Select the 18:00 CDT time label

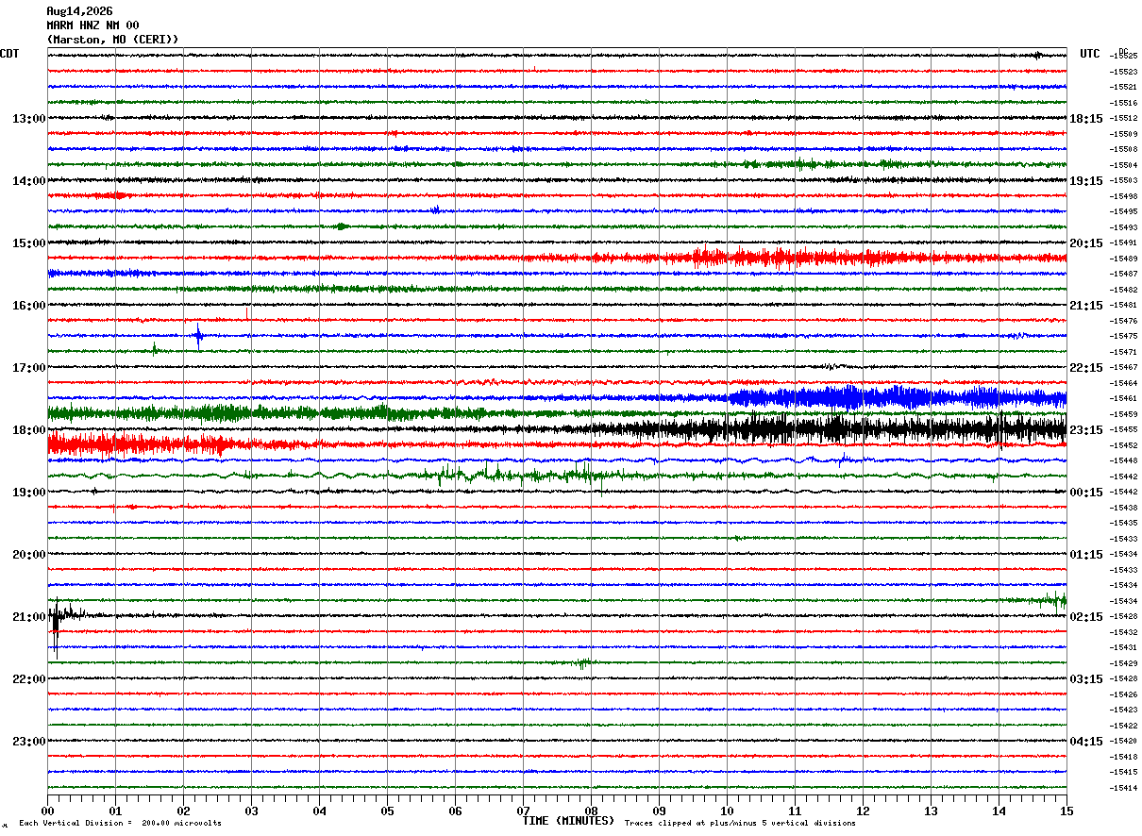29,430
